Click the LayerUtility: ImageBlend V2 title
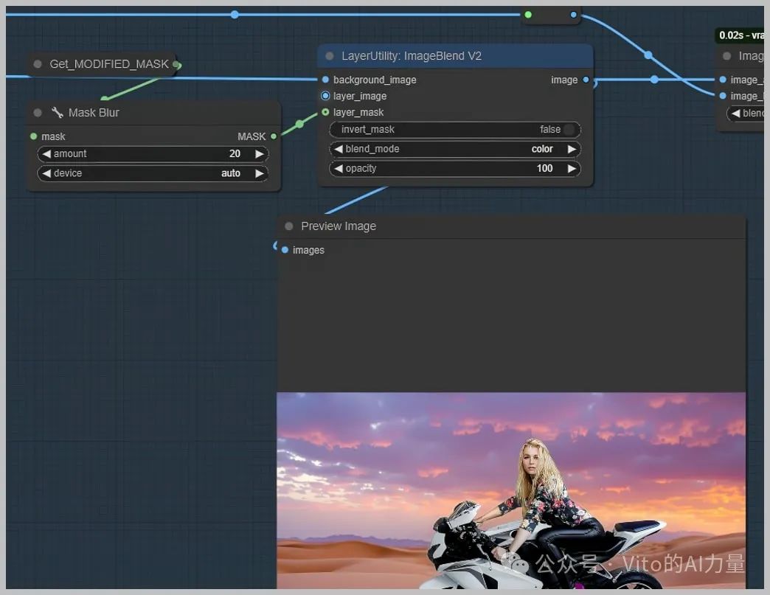Image resolution: width=770 pixels, height=595 pixels. [x=412, y=56]
